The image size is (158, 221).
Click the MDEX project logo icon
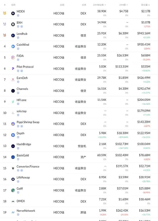tap(13, 13)
